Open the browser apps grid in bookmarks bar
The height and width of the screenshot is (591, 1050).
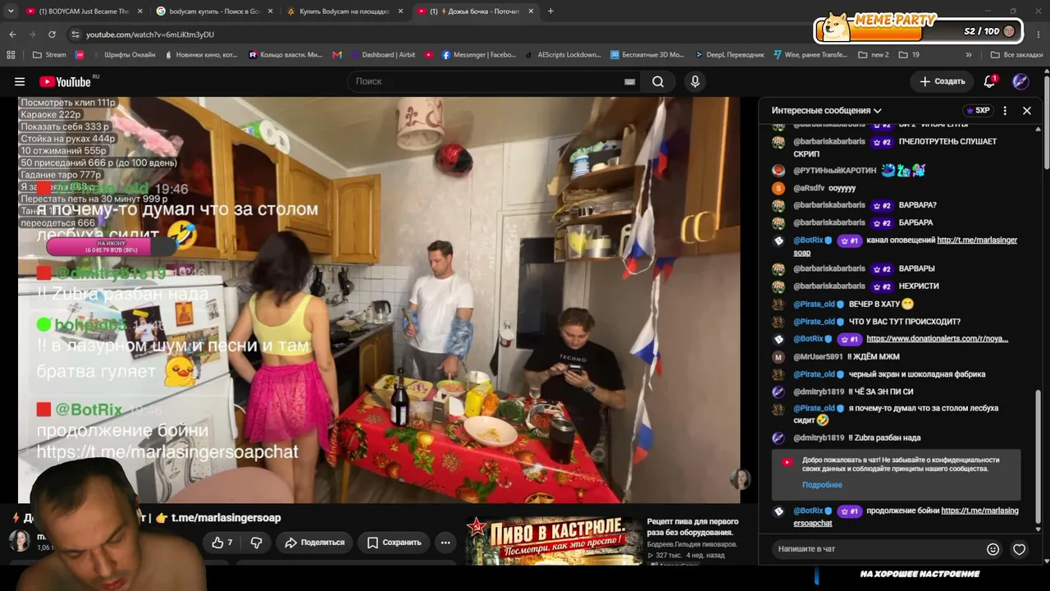click(x=11, y=55)
